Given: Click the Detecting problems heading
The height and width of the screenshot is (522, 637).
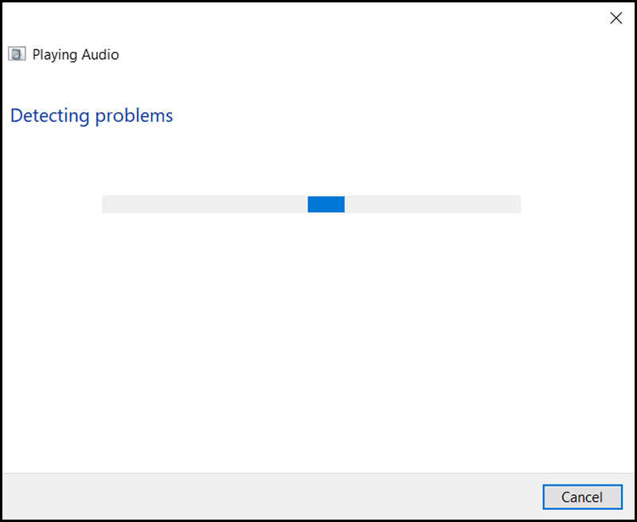Looking at the screenshot, I should tap(92, 116).
